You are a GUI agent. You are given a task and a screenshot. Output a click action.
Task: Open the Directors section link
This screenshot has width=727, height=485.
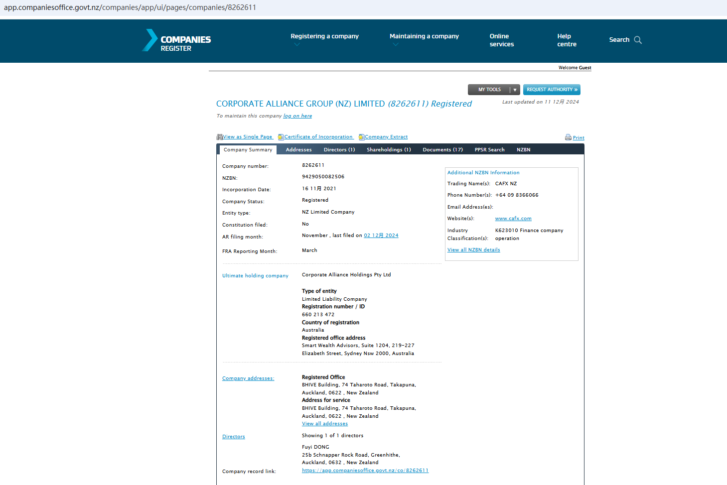[x=234, y=437]
